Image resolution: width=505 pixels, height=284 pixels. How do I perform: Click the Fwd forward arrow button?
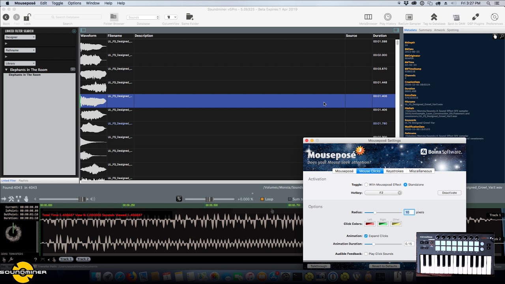[x=17, y=17]
